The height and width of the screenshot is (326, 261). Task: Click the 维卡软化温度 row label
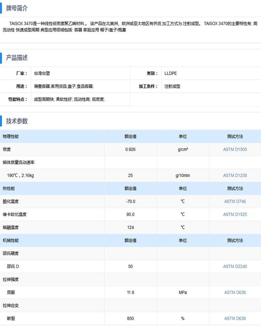pos(15,215)
